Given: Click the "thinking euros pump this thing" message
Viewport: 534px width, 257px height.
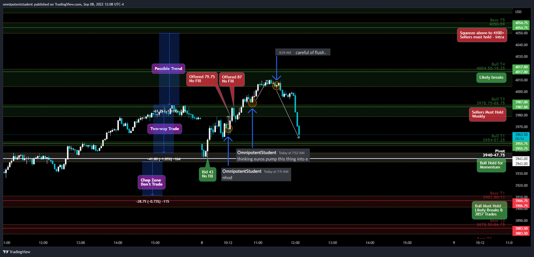Looking at the screenshot, I should pyautogui.click(x=272, y=159).
